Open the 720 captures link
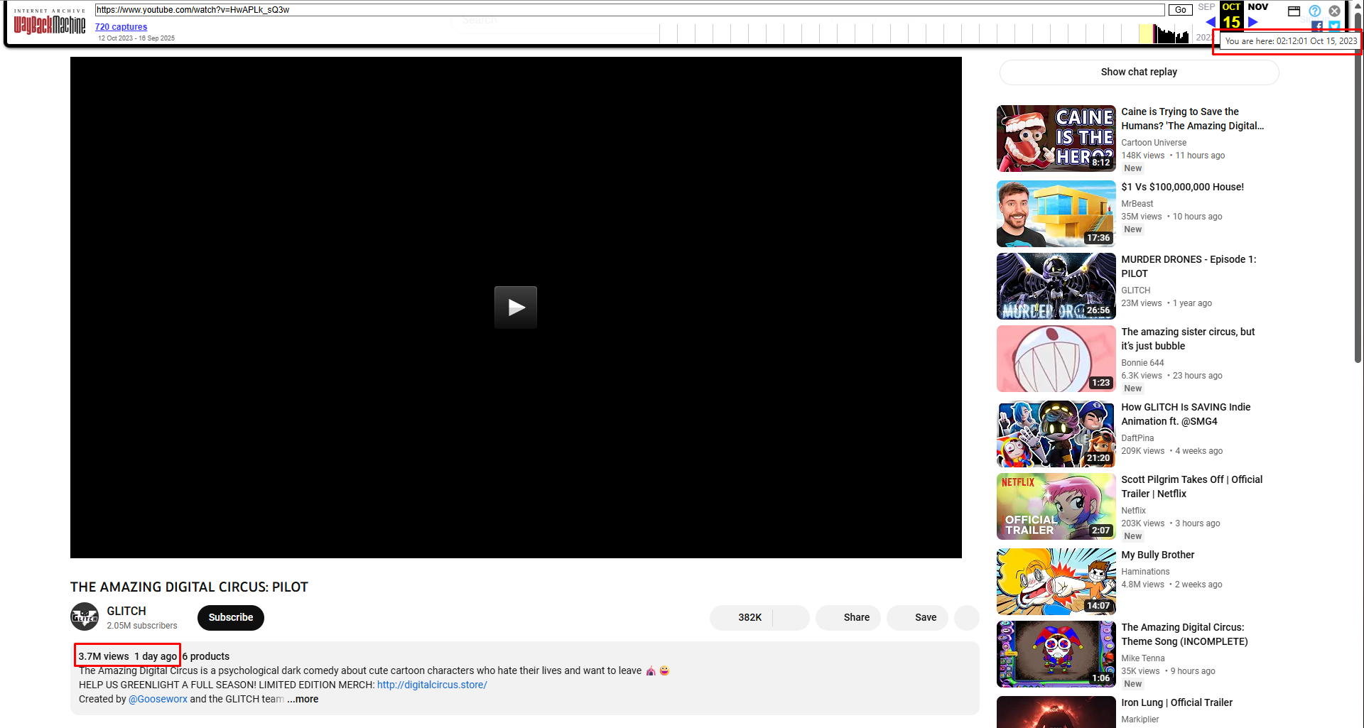 121,27
